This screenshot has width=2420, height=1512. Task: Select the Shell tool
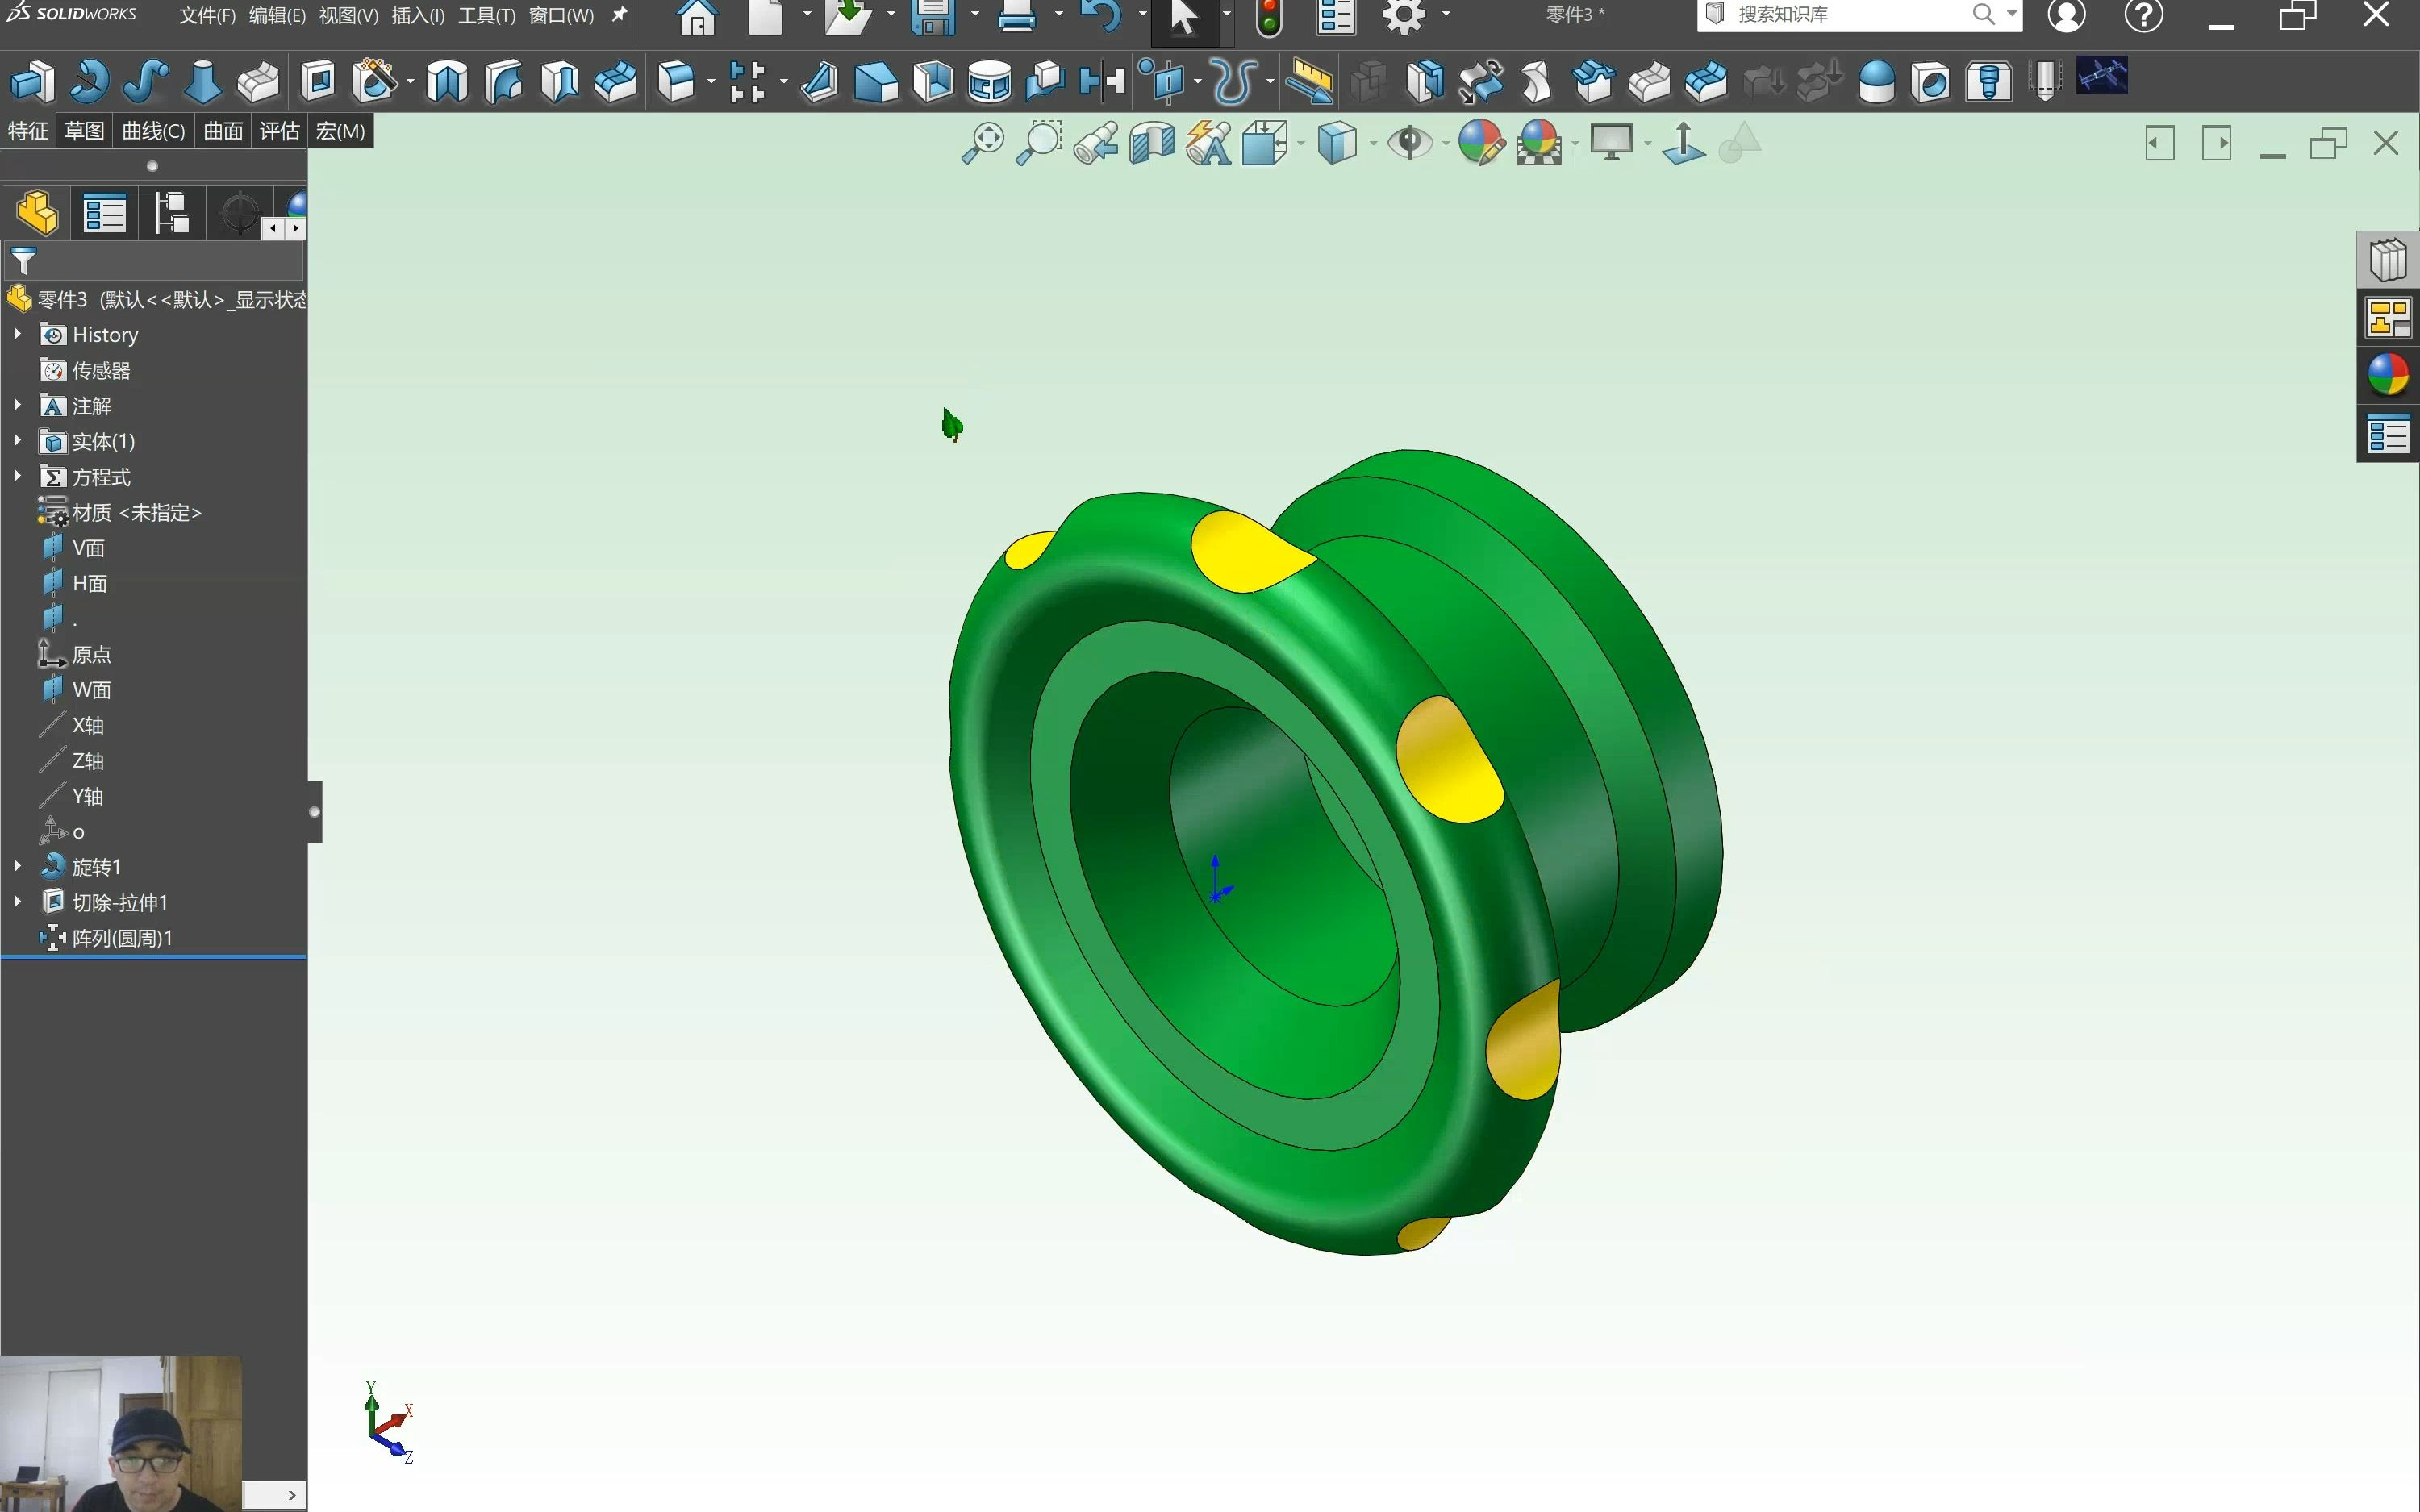(x=933, y=81)
